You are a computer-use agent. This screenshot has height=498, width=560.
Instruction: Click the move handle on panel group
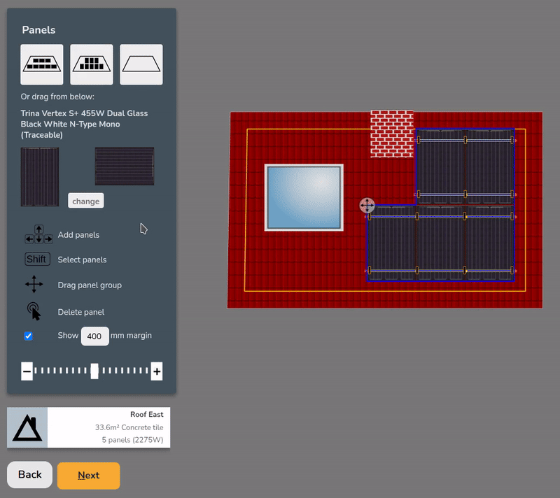367,205
